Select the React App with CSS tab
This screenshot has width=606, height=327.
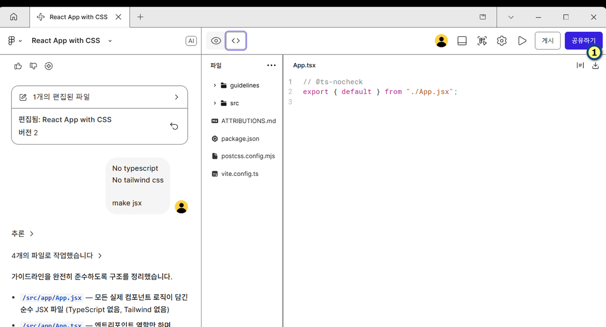pos(78,17)
